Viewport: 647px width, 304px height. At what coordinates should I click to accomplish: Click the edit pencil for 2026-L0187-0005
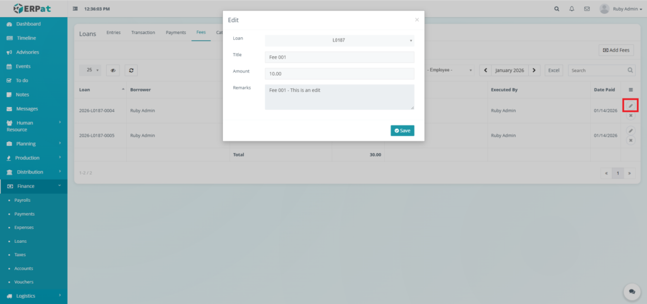pos(631,131)
